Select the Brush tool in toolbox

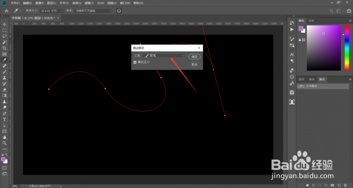pos(5,72)
